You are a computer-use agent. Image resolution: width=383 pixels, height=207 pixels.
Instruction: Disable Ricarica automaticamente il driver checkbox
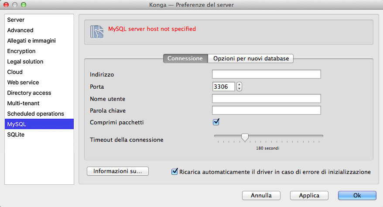pos(175,171)
